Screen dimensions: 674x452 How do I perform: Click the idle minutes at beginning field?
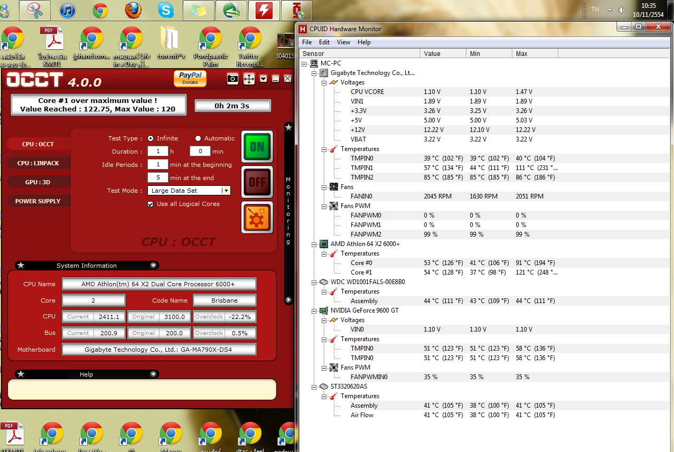(x=157, y=165)
